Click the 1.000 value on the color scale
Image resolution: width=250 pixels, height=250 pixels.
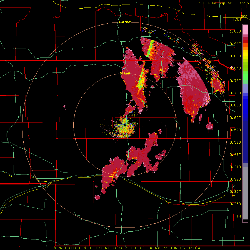(x=235, y=31)
